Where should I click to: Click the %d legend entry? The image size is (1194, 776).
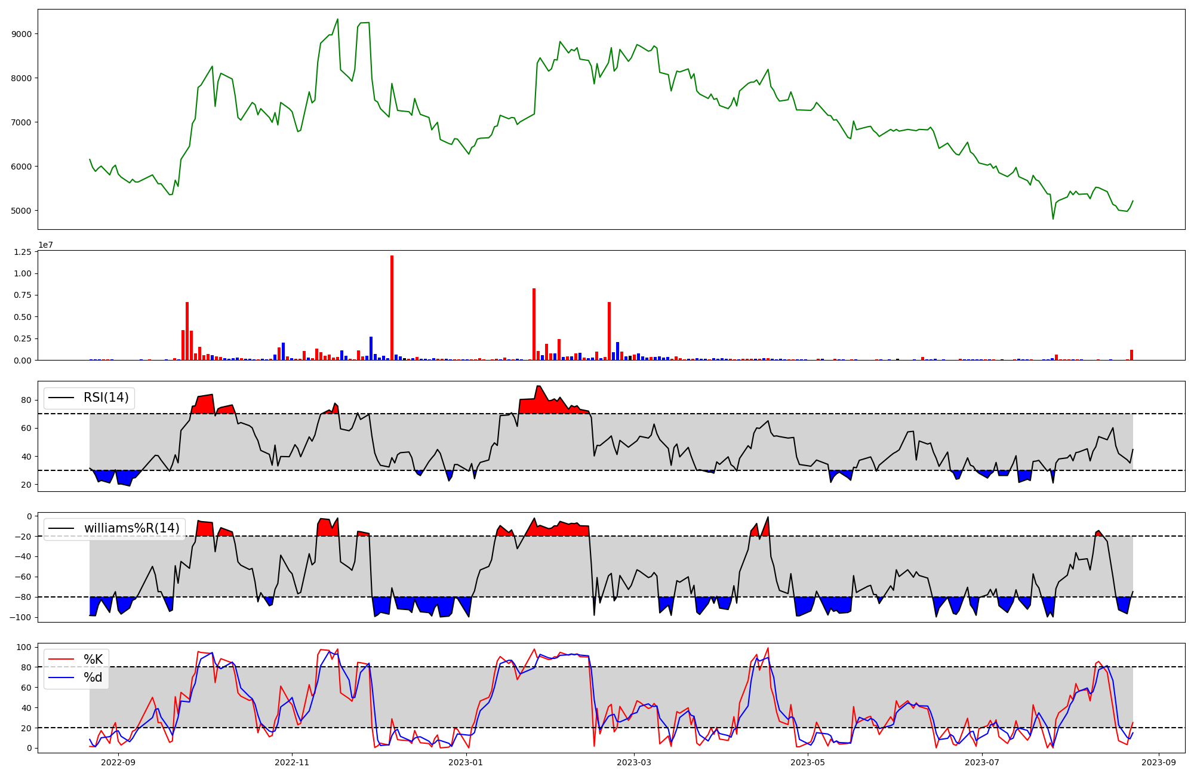click(x=93, y=678)
